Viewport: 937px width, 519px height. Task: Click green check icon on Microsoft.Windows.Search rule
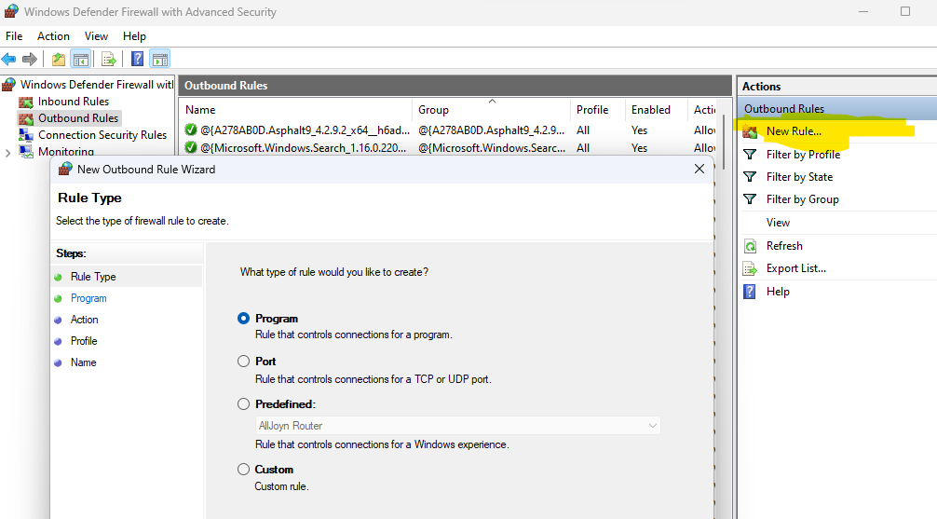191,147
